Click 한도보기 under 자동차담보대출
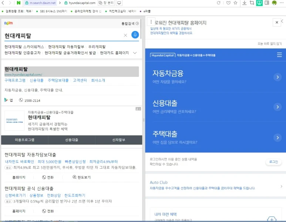 point(81,177)
